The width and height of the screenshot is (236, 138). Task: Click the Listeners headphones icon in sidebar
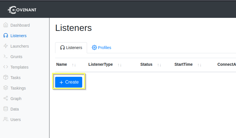point(6,36)
